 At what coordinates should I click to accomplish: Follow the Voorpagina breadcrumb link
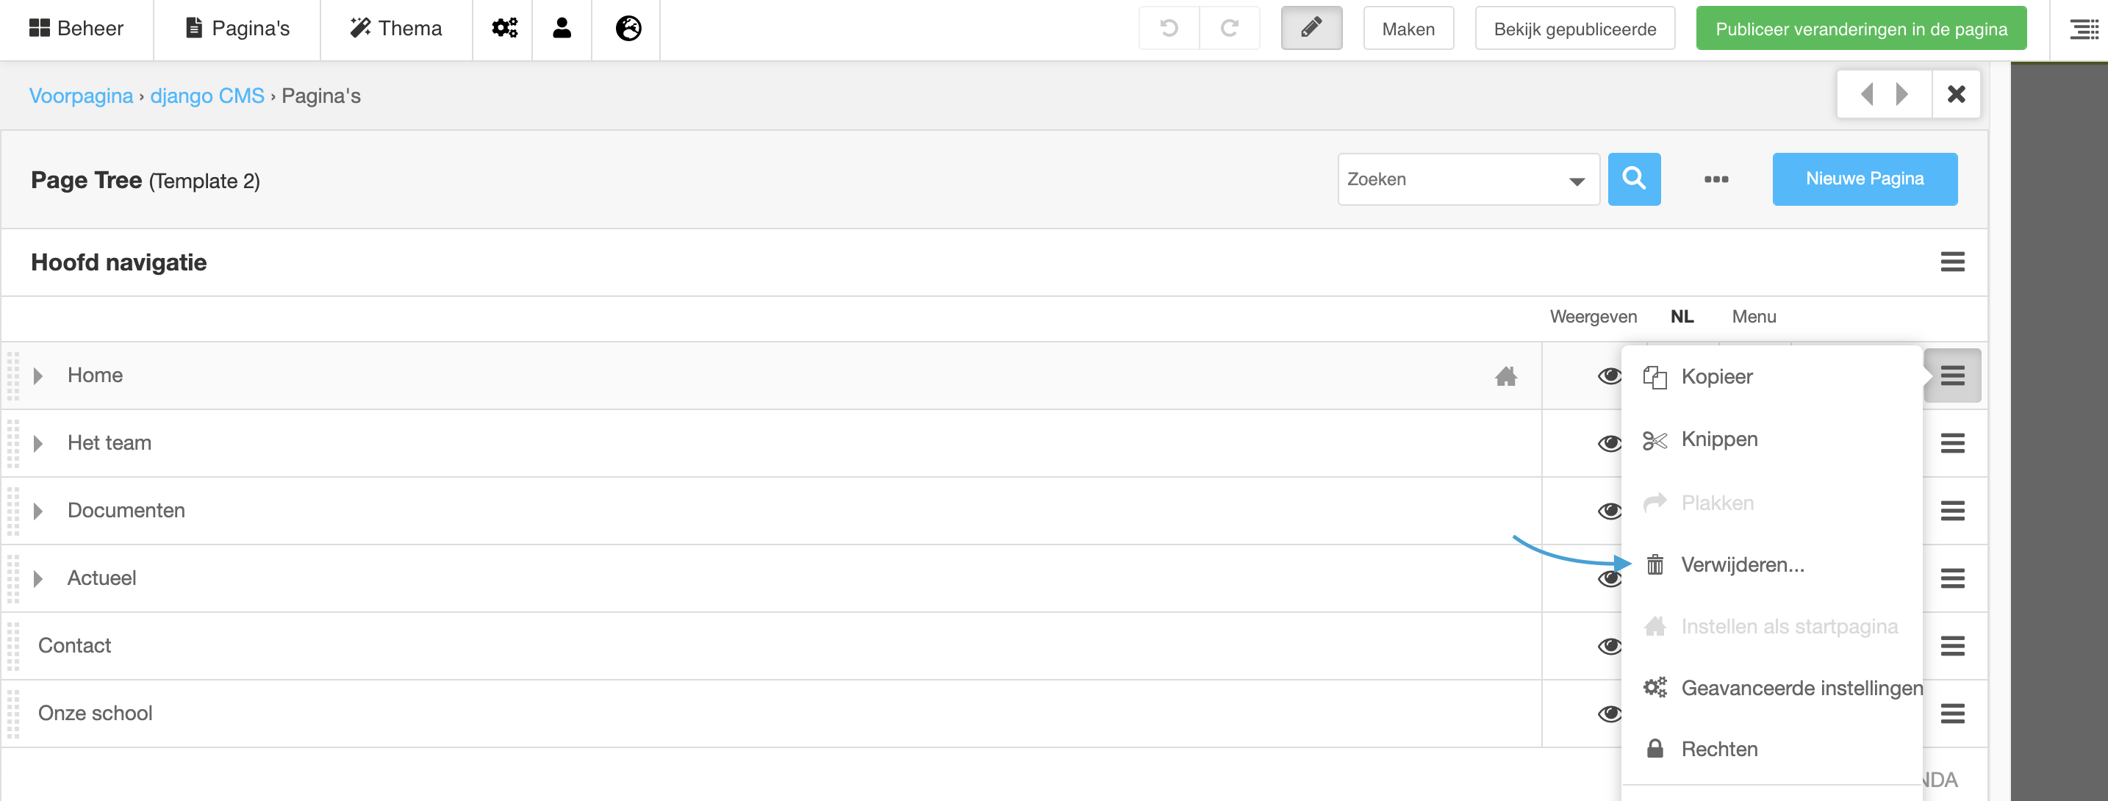pyautogui.click(x=80, y=96)
